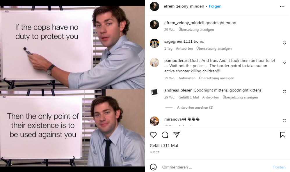Show translation of goodnight moon caption
The image size is (290, 172).
click(196, 30)
